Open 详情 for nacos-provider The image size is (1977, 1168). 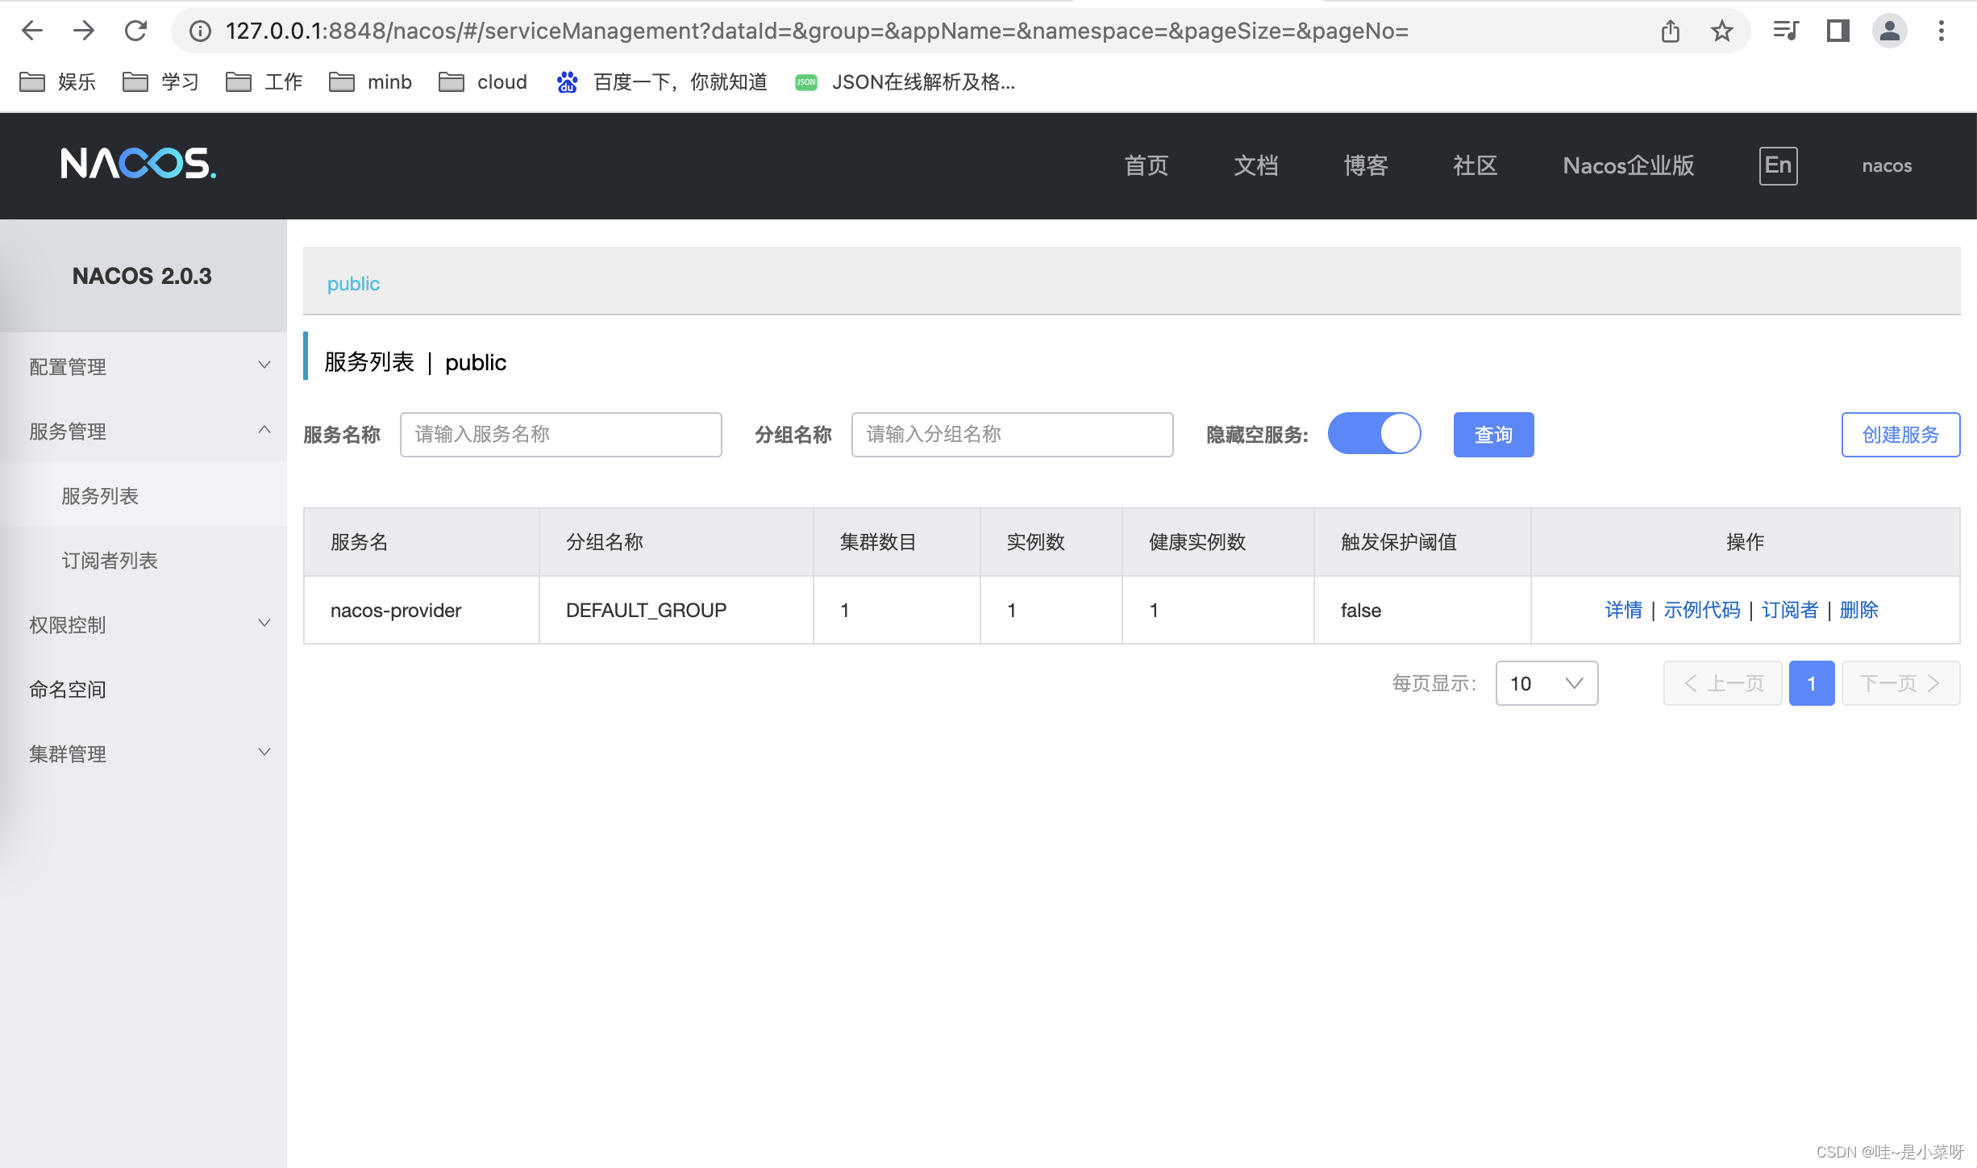[x=1623, y=610]
